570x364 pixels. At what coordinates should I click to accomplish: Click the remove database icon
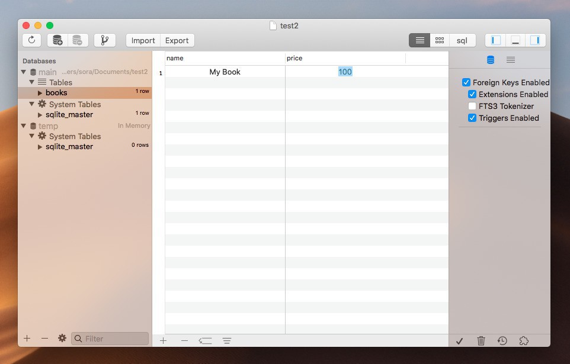pyautogui.click(x=77, y=40)
